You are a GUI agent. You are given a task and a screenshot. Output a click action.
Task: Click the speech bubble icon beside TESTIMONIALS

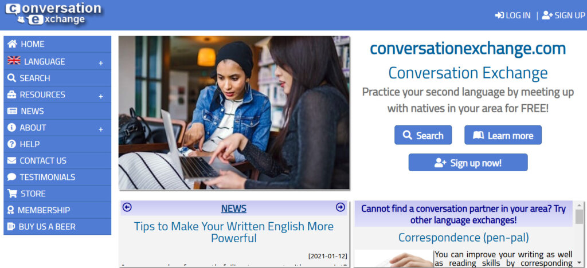[x=11, y=177]
